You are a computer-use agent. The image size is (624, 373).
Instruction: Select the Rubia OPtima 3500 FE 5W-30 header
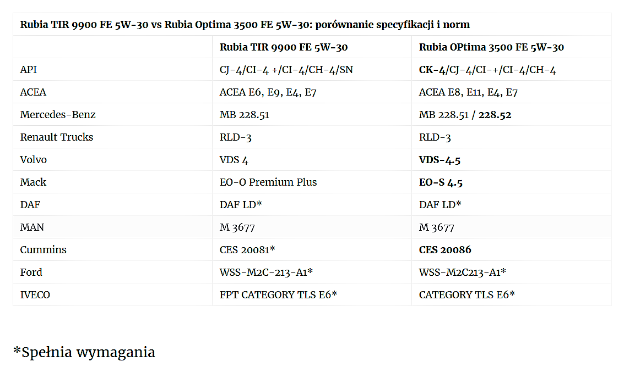tap(491, 47)
